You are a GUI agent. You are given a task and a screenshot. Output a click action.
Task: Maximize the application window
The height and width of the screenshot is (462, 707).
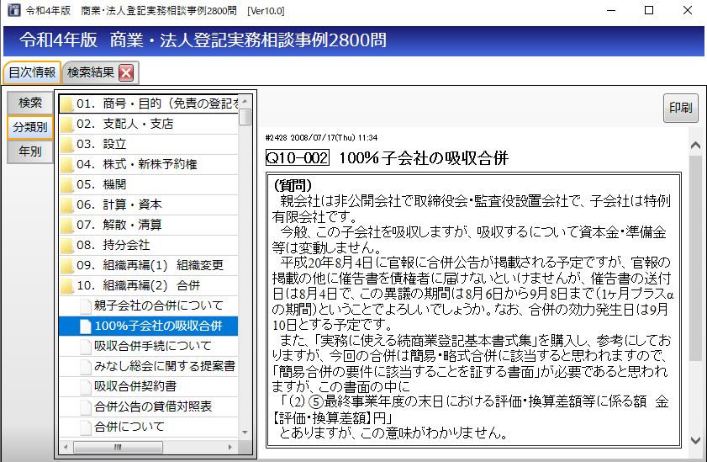coord(649,10)
